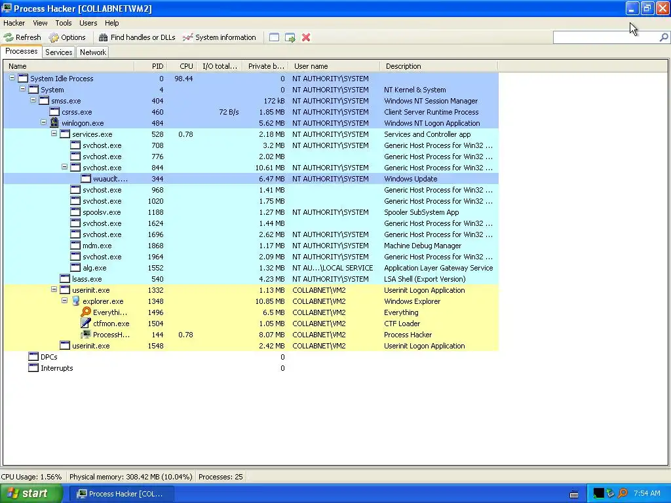Viewport: 671px width, 503px height.
Task: Click the Process Hacker taskbar button
Action: pyautogui.click(x=121, y=494)
